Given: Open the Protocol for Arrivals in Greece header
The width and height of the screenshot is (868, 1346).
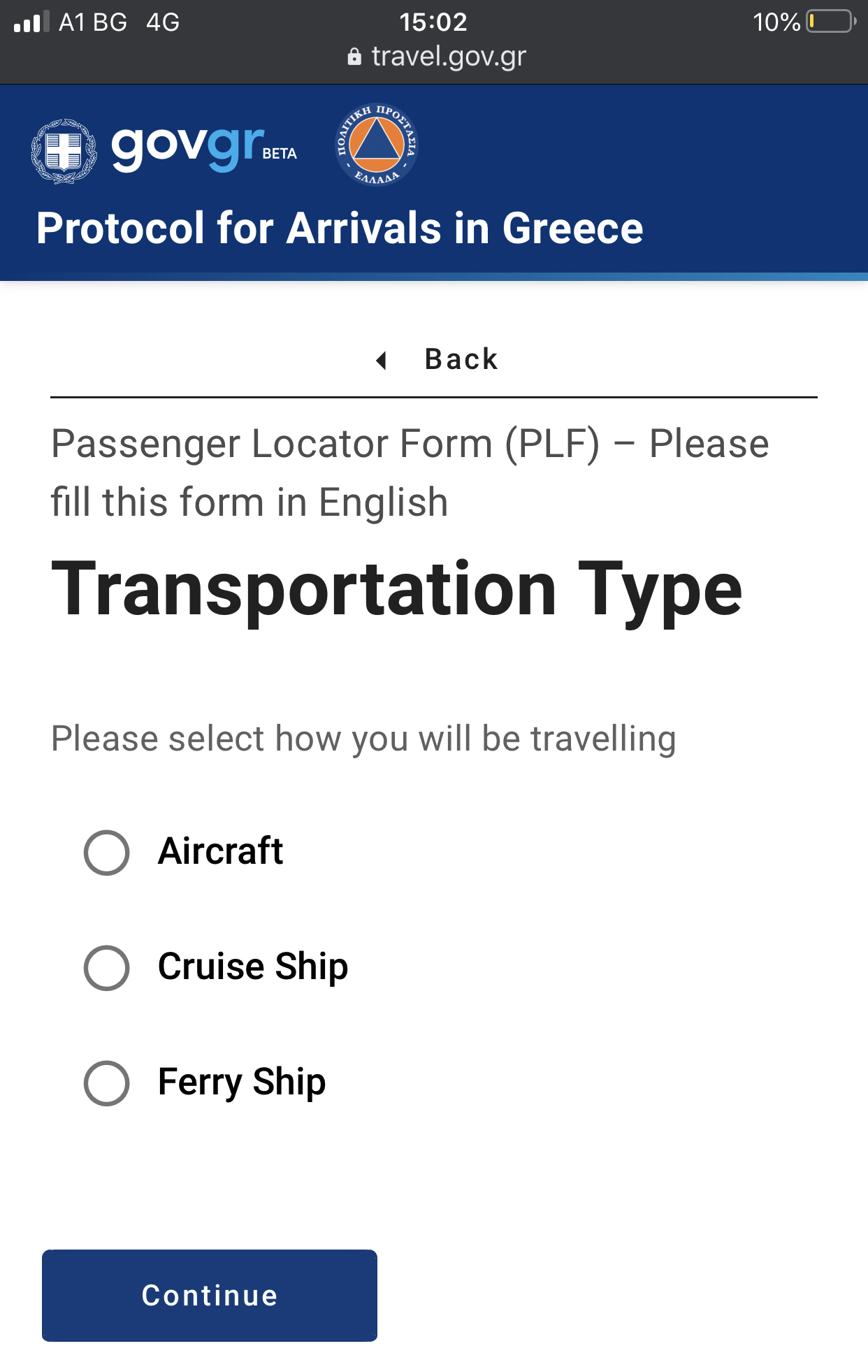Looking at the screenshot, I should [x=340, y=229].
